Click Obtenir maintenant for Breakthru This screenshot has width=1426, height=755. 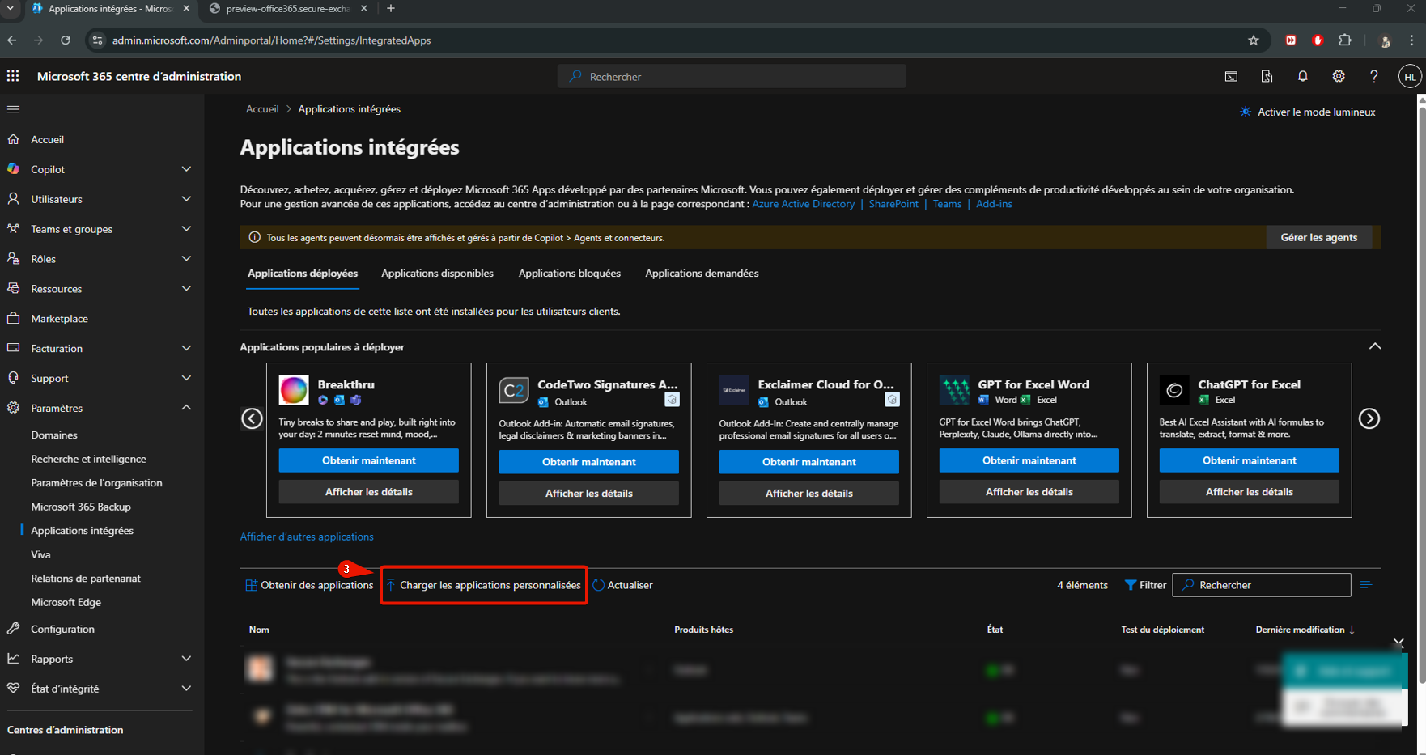click(x=369, y=460)
